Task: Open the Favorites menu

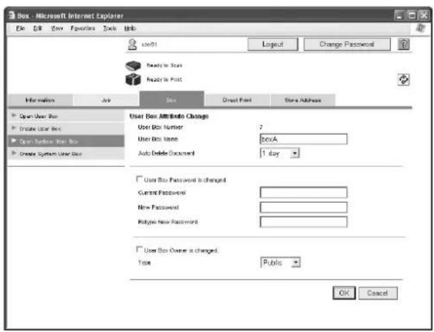Action: [x=83, y=28]
